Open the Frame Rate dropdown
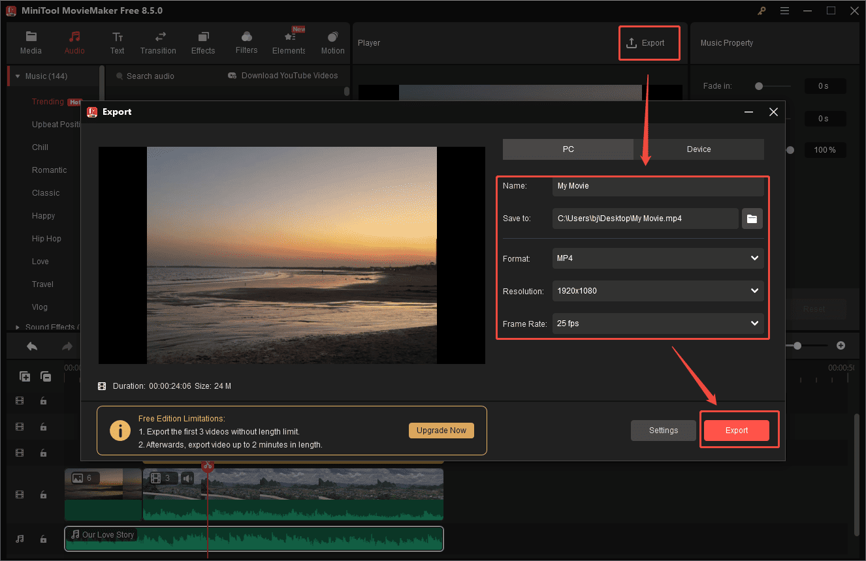The image size is (866, 561). 657,324
